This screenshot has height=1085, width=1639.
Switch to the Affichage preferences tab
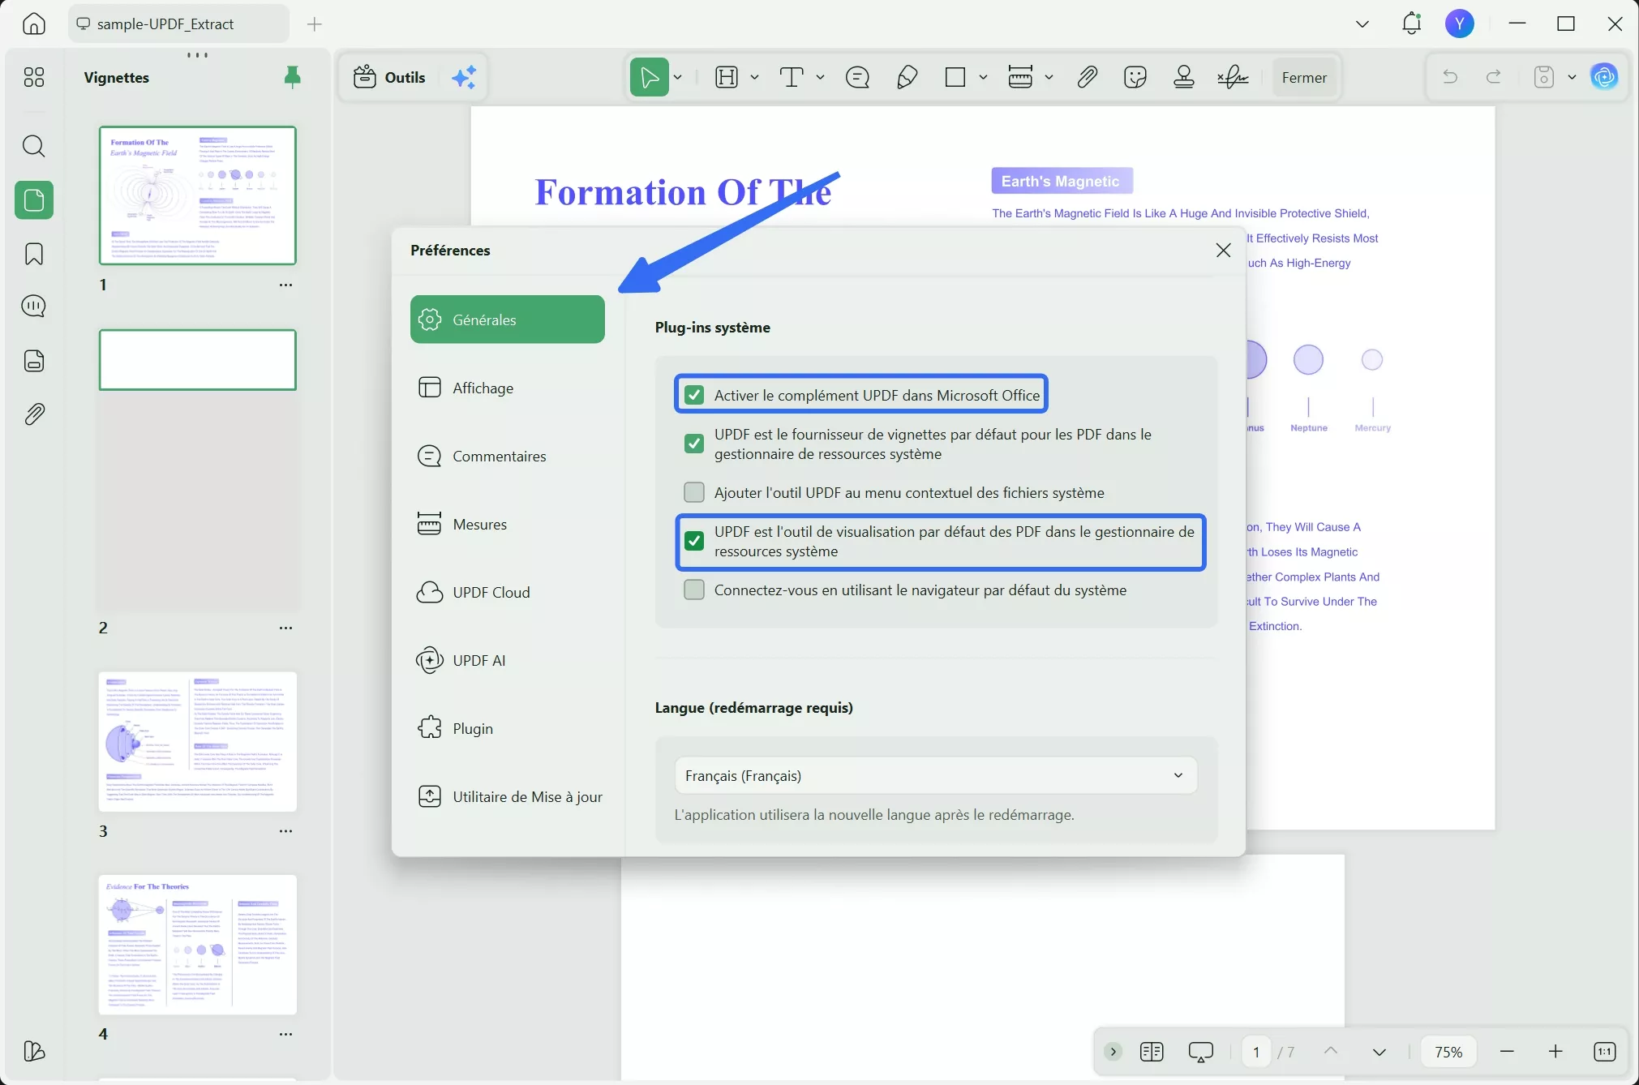tap(483, 388)
